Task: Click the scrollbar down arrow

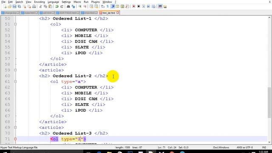Action: point(269,142)
